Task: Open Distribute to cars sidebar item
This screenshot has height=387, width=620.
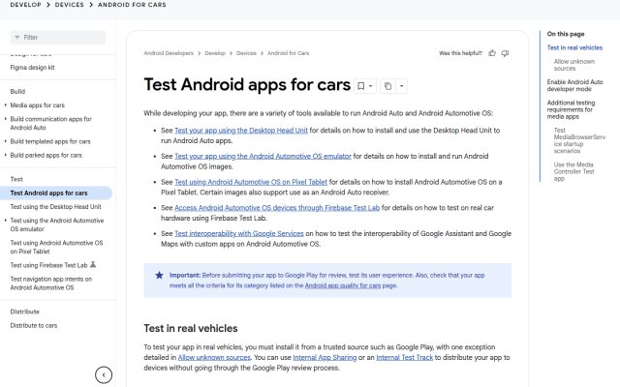Action: coord(34,325)
